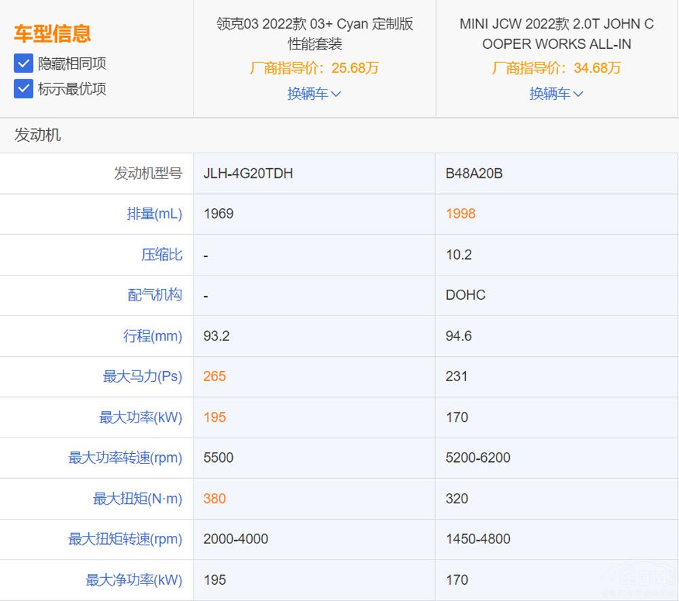Disable the 标示最优项 option

click(24, 88)
